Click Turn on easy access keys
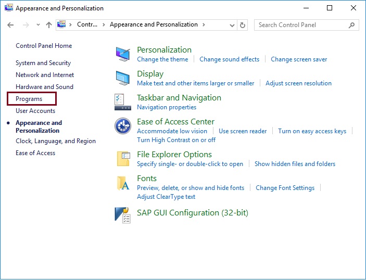The image size is (366, 280). point(312,131)
